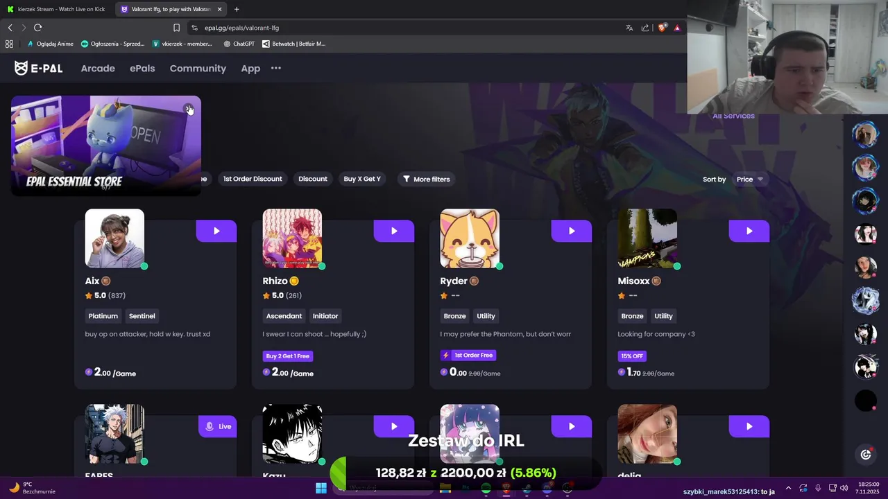Click Aix's Platinum rank tag
The width and height of the screenshot is (888, 499).
click(103, 316)
